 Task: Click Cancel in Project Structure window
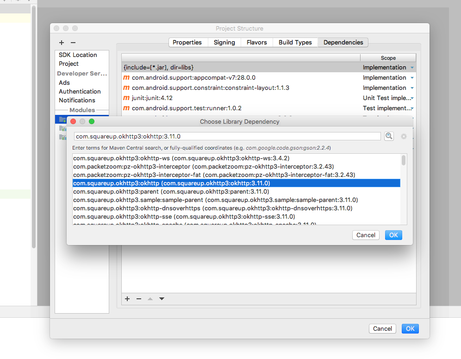pyautogui.click(x=382, y=329)
